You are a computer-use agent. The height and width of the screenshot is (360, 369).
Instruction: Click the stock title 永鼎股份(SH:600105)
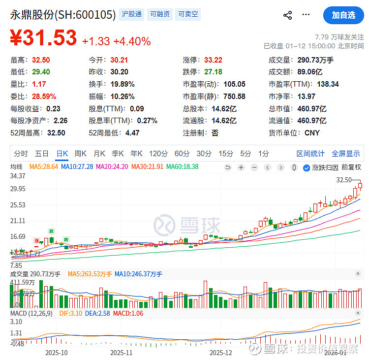click(63, 15)
